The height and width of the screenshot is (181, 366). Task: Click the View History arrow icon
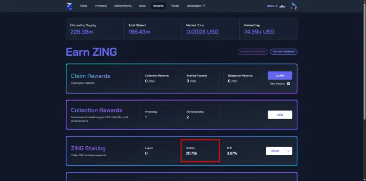coord(288,83)
